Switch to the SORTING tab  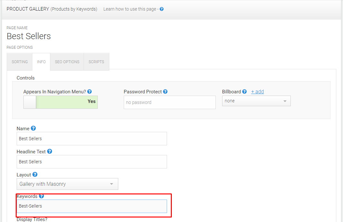pyautogui.click(x=20, y=62)
